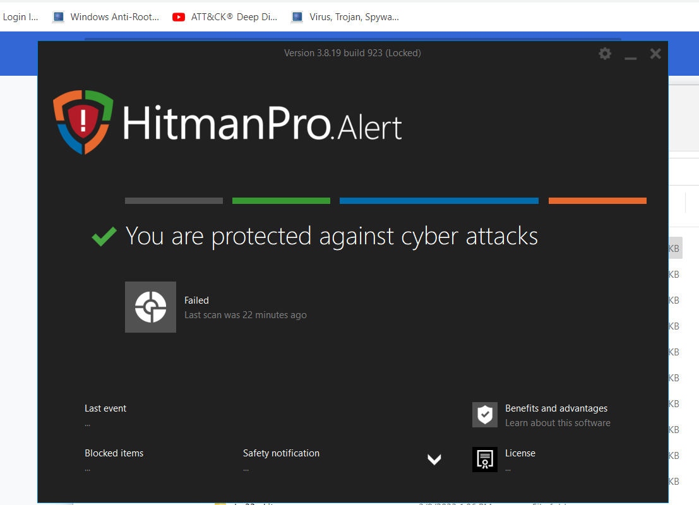The image size is (699, 505).
Task: Click Version 3.8.19 build 923 text
Action: pos(352,53)
